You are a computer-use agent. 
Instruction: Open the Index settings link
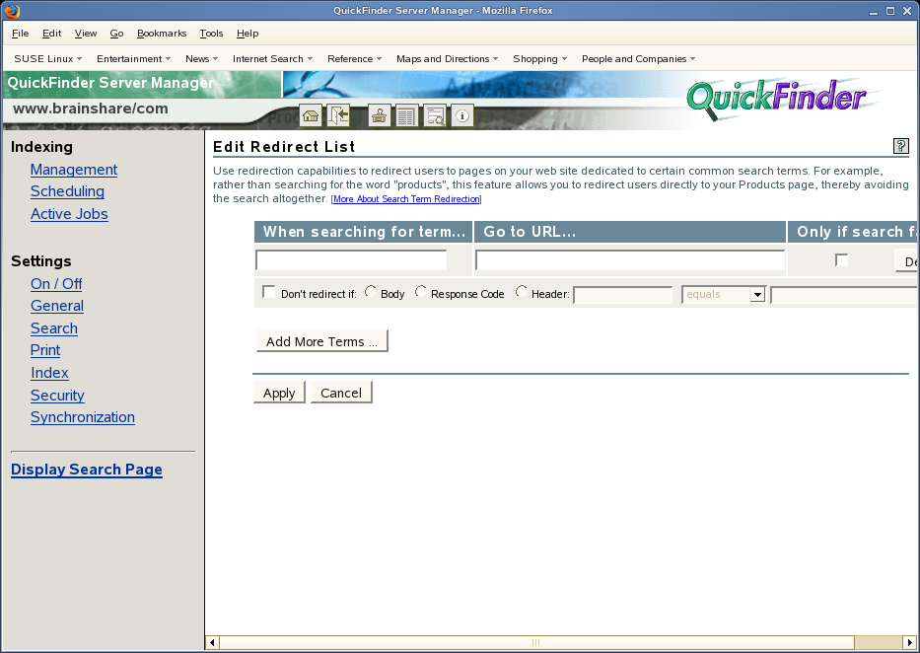tap(49, 373)
